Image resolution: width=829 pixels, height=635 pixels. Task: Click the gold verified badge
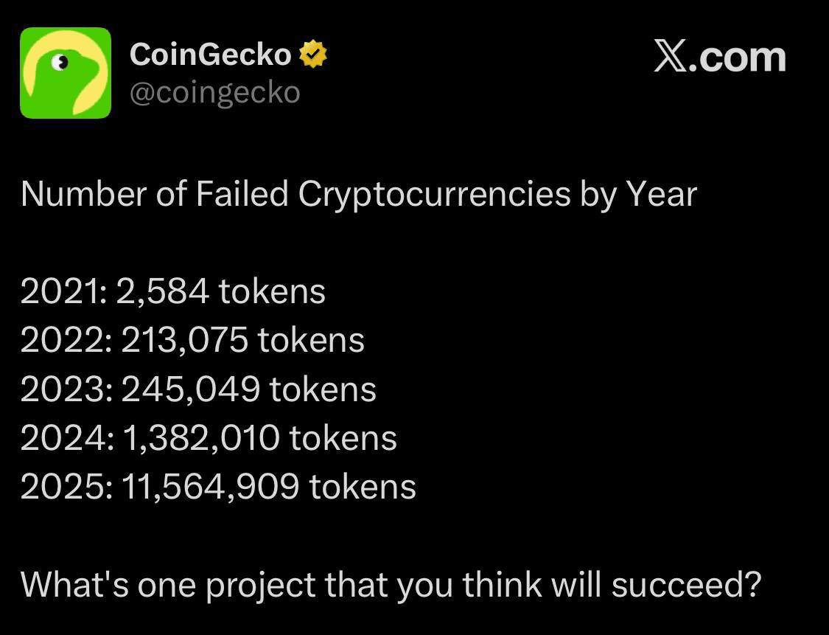pos(312,55)
